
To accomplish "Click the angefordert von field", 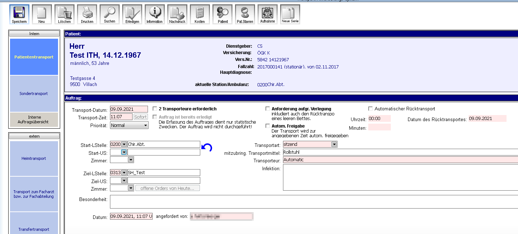I will tap(221, 216).
